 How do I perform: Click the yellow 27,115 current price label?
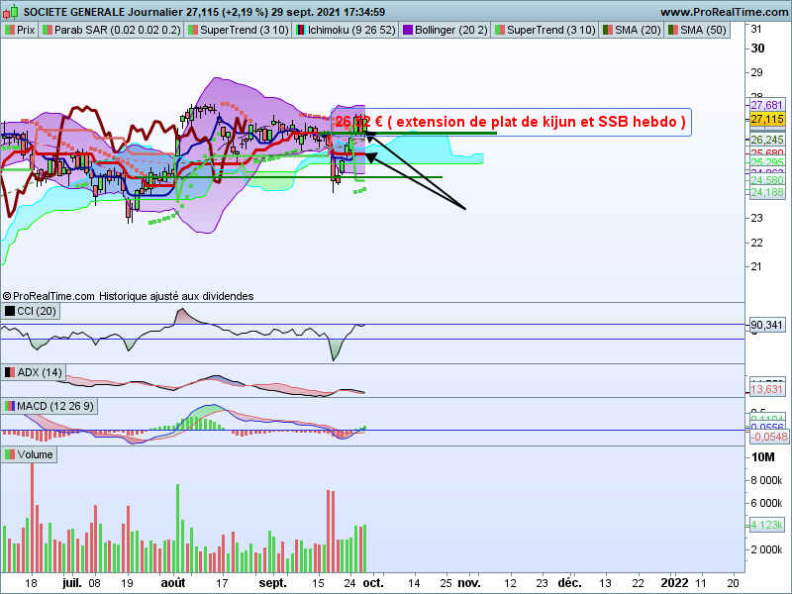(766, 119)
